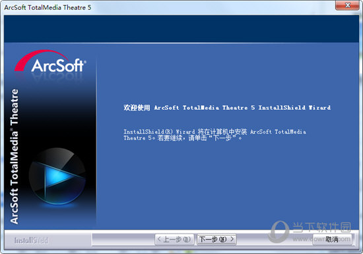The image size is (363, 254).
Task: Click the 上一步(B) back button
Action: [x=174, y=240]
